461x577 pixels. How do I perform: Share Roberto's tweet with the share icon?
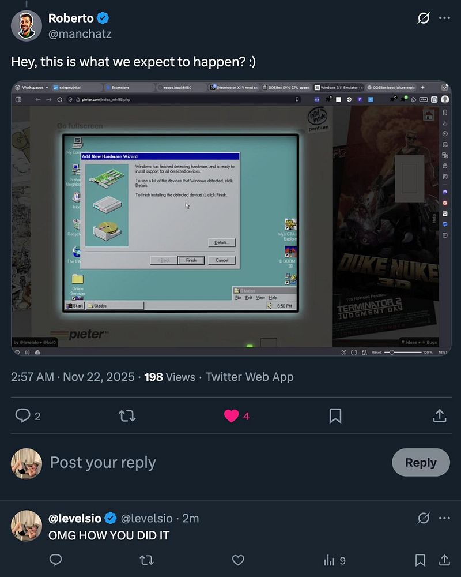[x=440, y=415]
